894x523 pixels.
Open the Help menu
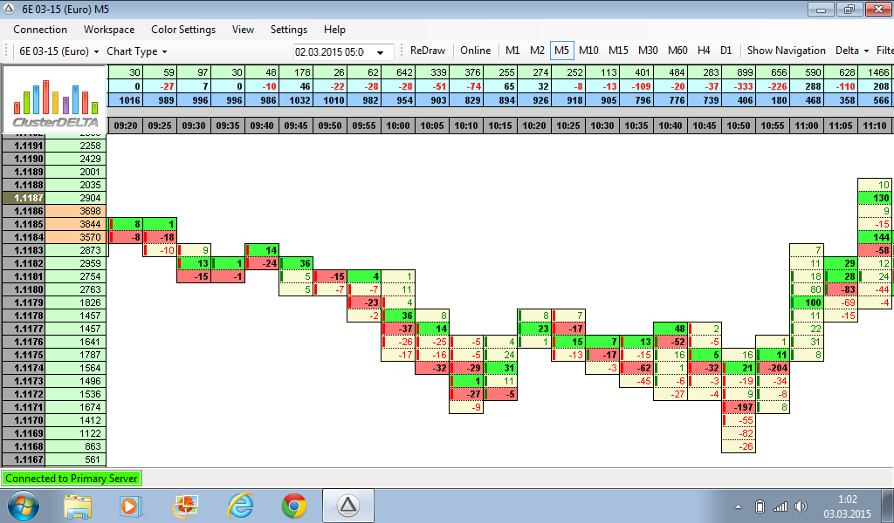click(x=334, y=30)
